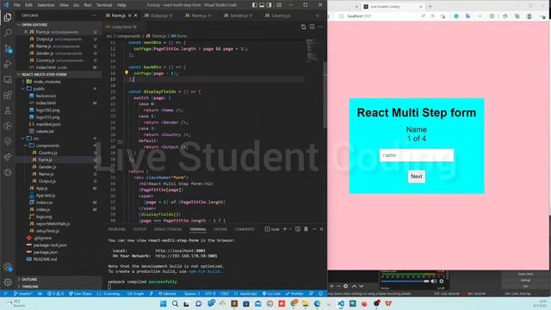Screen dimensions: 551x310
Task: Click OBS Studio Mode button
Action: click(525, 274)
